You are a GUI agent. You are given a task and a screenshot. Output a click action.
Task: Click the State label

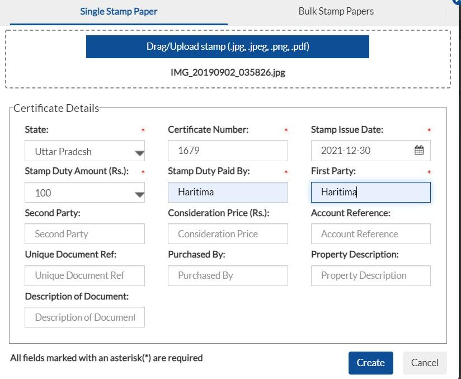coord(36,129)
